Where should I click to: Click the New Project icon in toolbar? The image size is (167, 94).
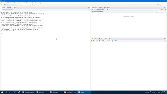(5, 5)
